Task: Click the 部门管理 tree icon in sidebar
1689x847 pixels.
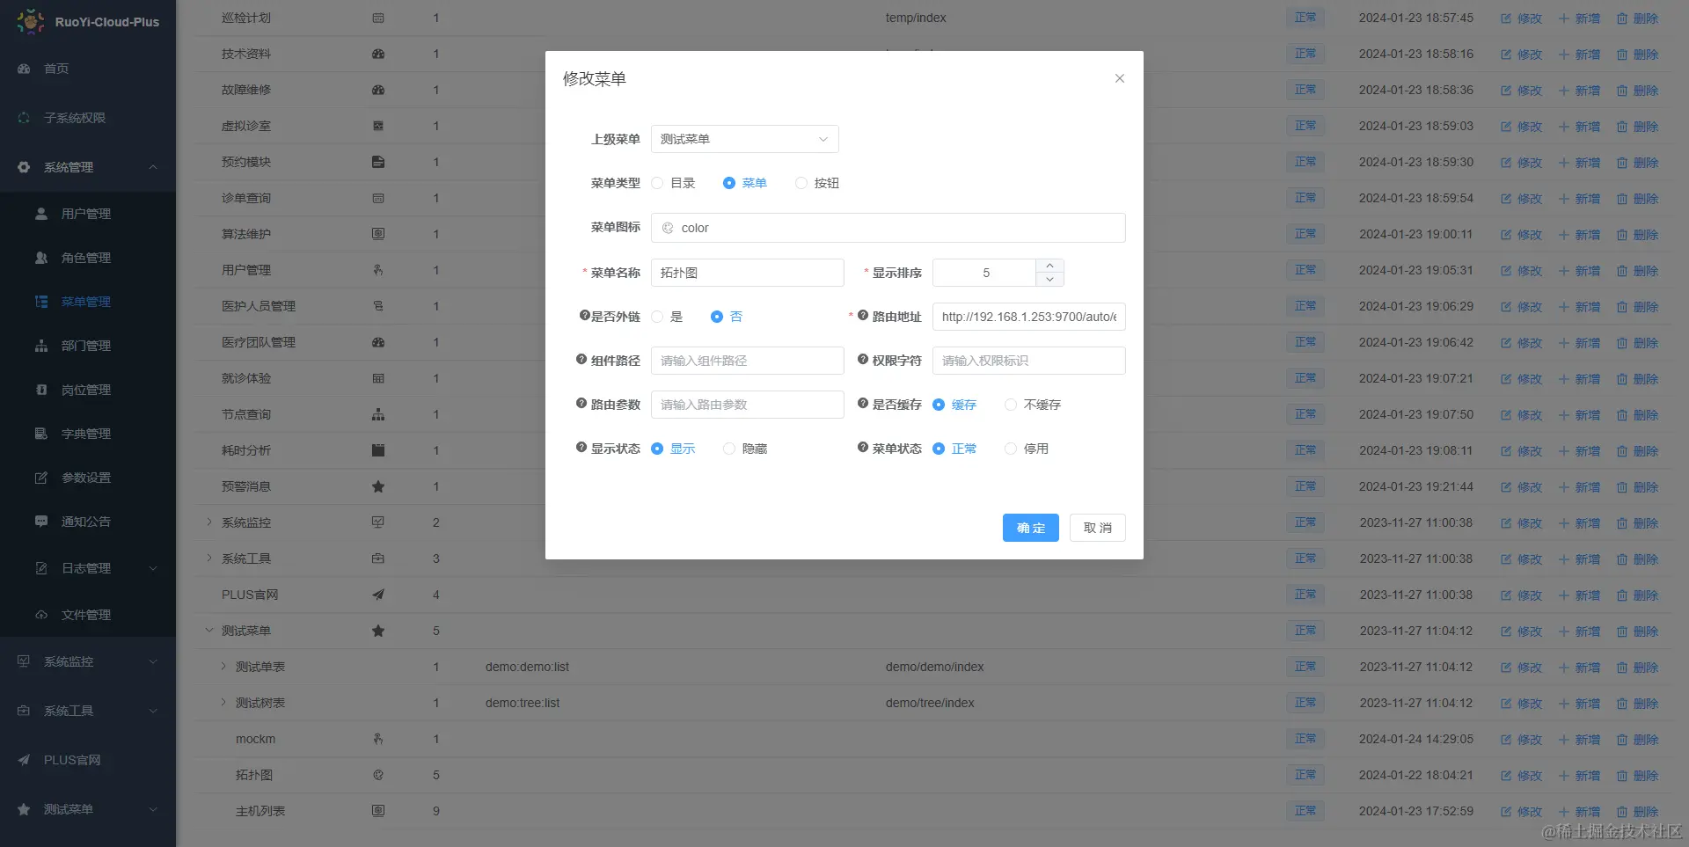Action: (x=41, y=346)
